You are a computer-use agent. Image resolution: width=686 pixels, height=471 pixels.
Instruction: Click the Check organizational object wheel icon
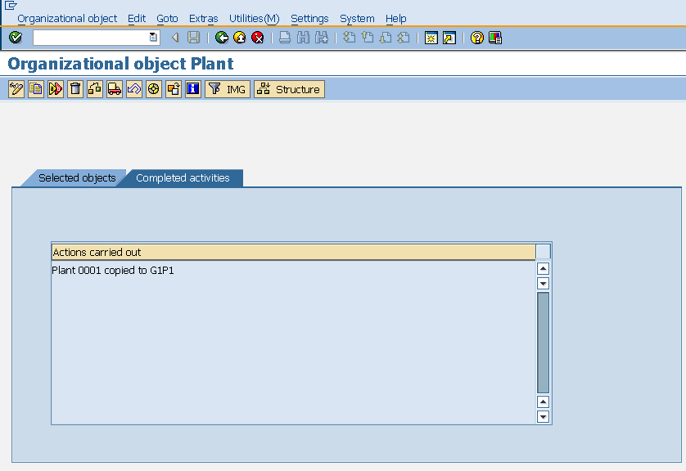click(153, 89)
